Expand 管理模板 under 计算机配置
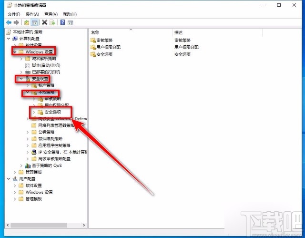 point(15,172)
